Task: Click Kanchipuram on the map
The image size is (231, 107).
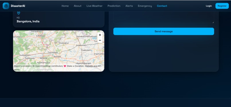Action: (x=84, y=63)
